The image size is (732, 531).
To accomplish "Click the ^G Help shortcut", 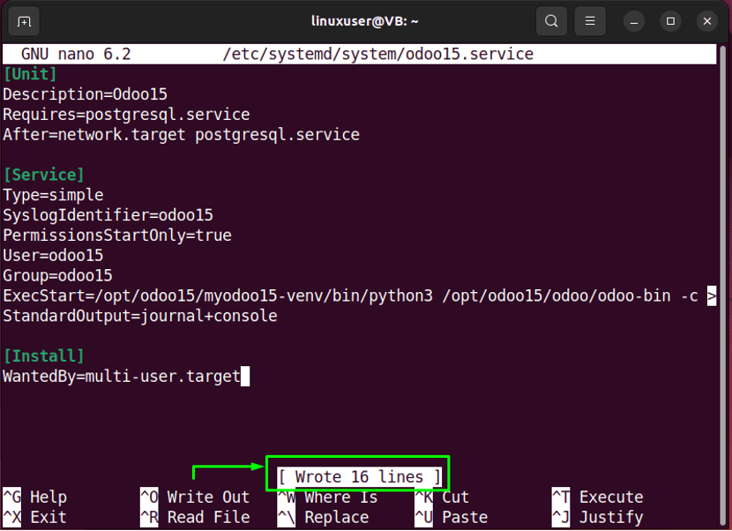I will [35, 497].
